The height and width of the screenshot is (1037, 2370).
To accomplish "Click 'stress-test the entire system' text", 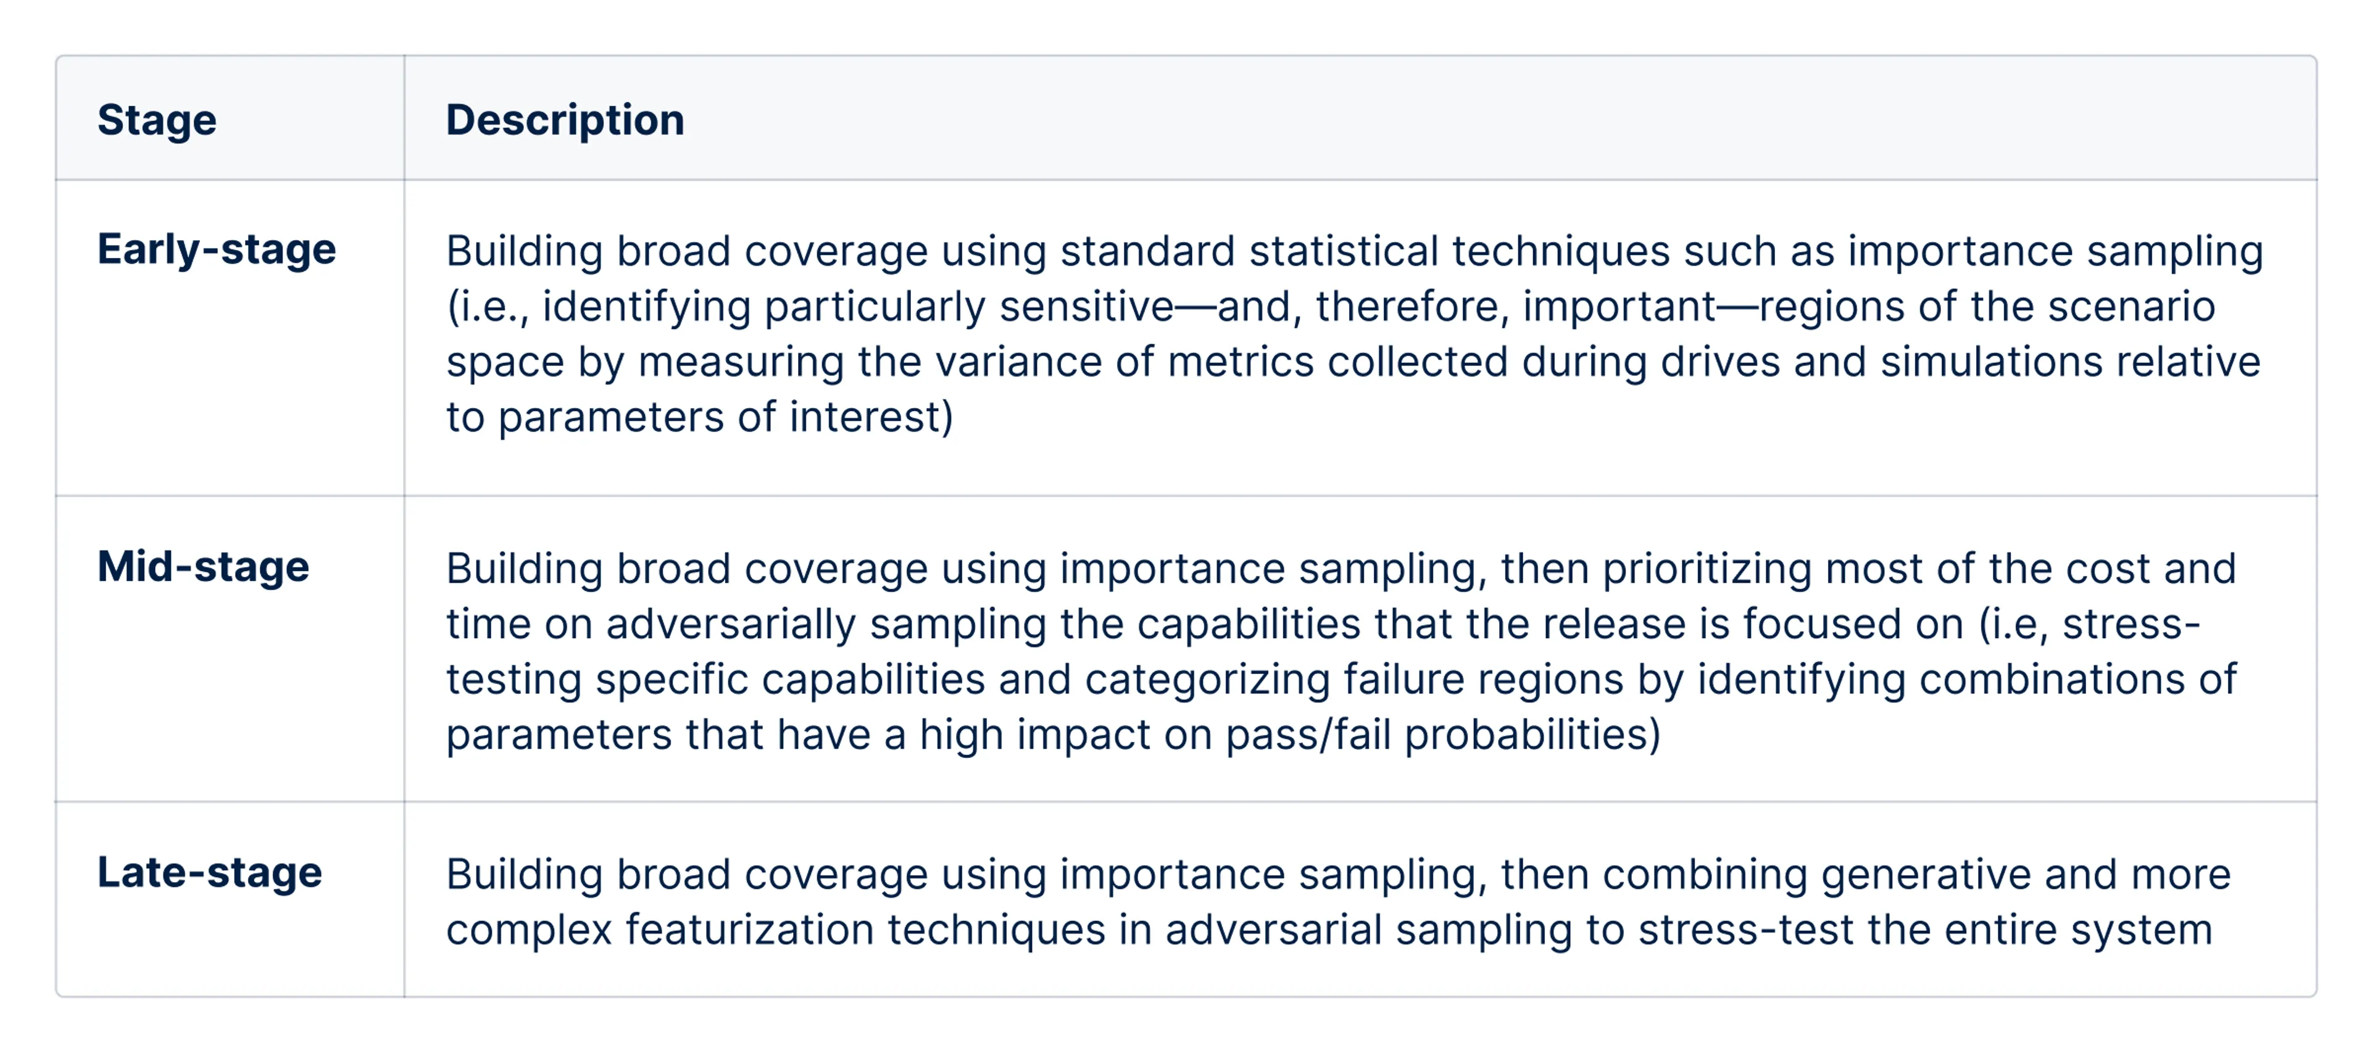I will pyautogui.click(x=1926, y=930).
